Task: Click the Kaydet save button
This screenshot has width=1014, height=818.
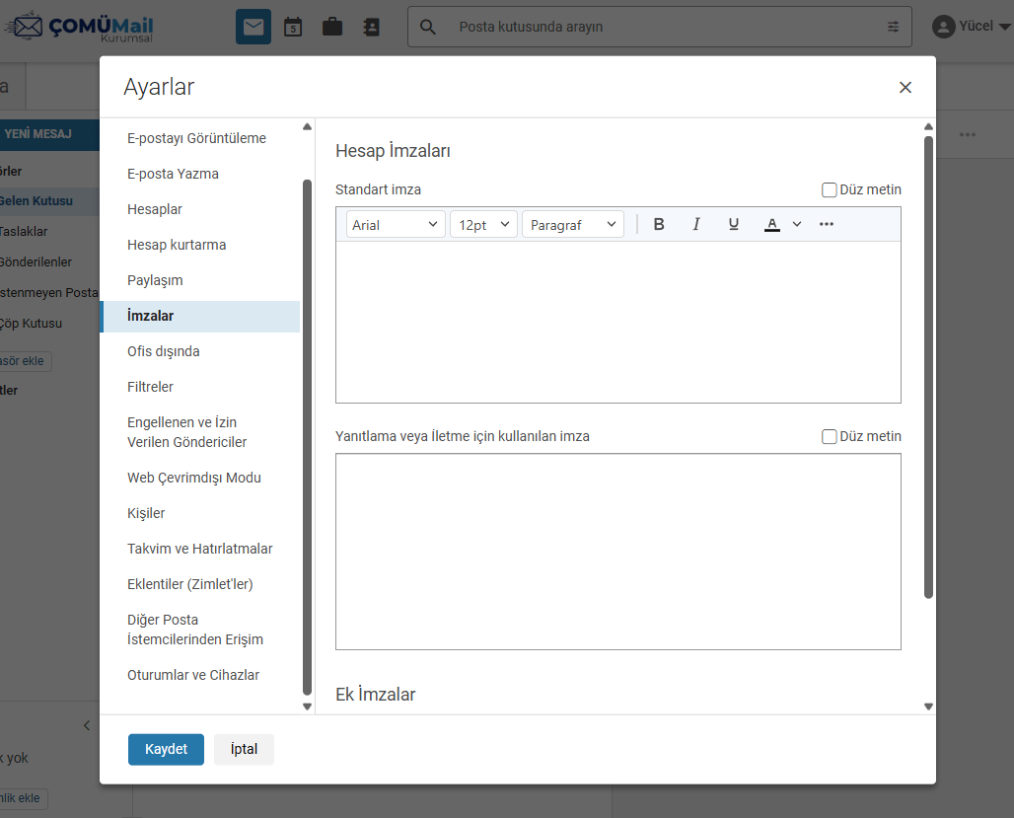Action: point(166,749)
